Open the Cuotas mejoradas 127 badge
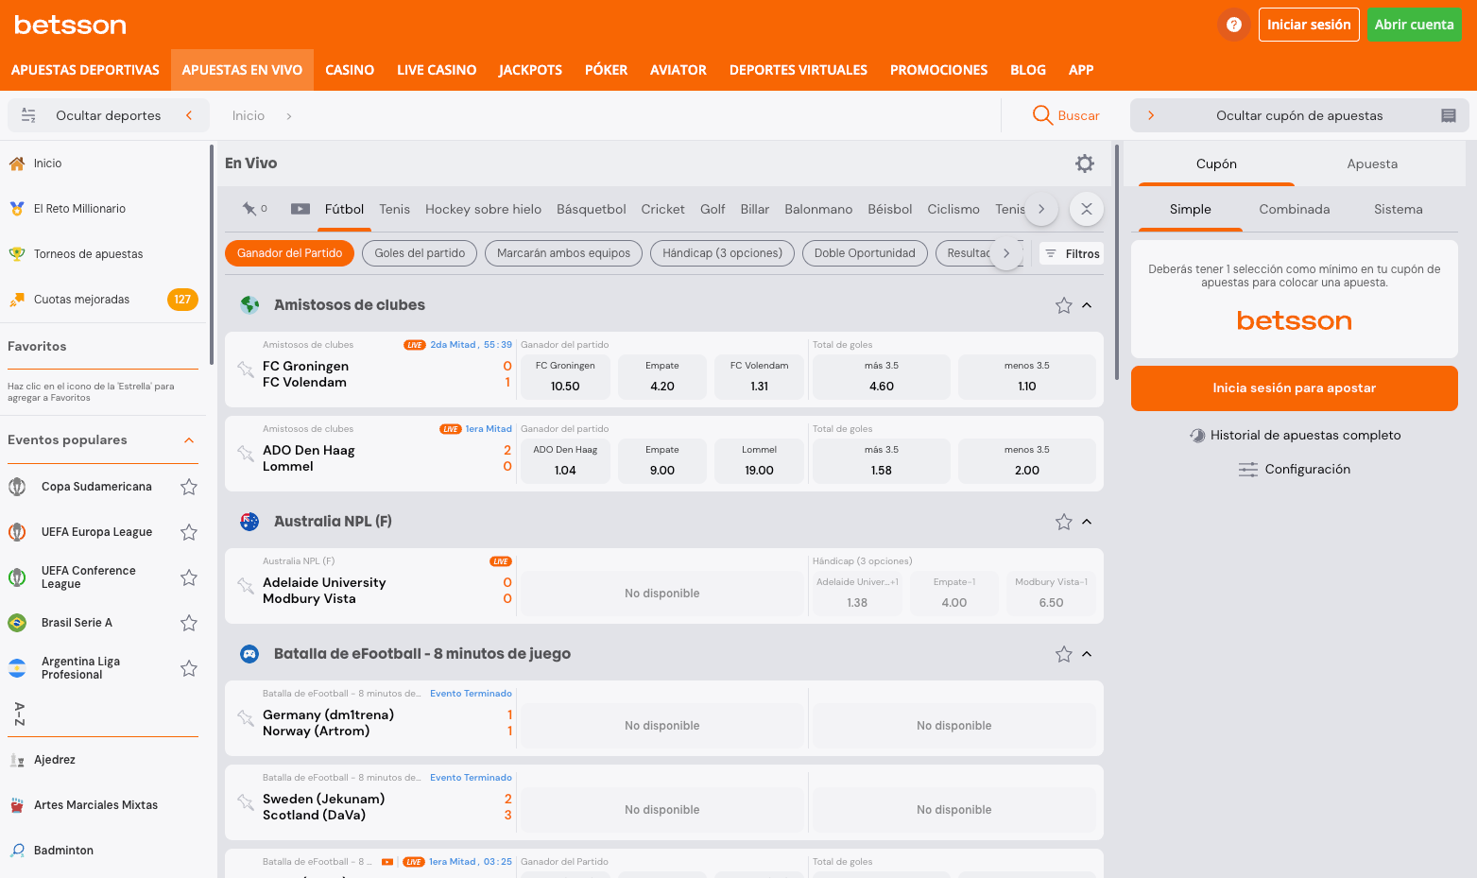 (x=182, y=300)
